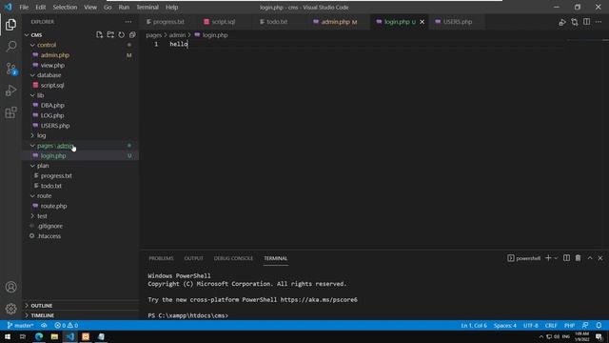Open the Run and Debug view

pyautogui.click(x=10, y=91)
